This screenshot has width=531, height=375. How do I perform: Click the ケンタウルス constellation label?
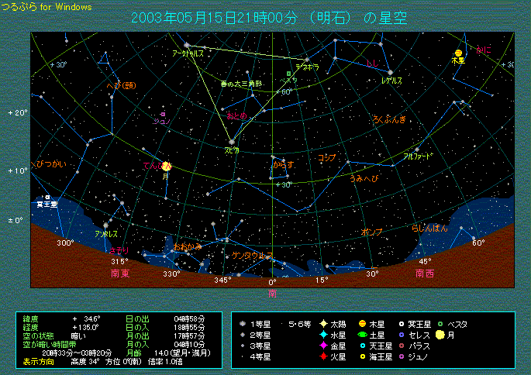(x=252, y=256)
